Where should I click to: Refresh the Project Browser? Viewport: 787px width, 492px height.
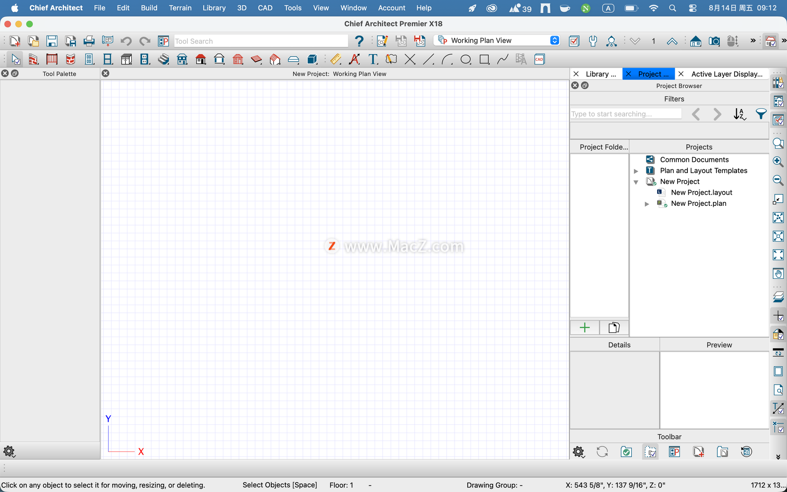coord(602,452)
